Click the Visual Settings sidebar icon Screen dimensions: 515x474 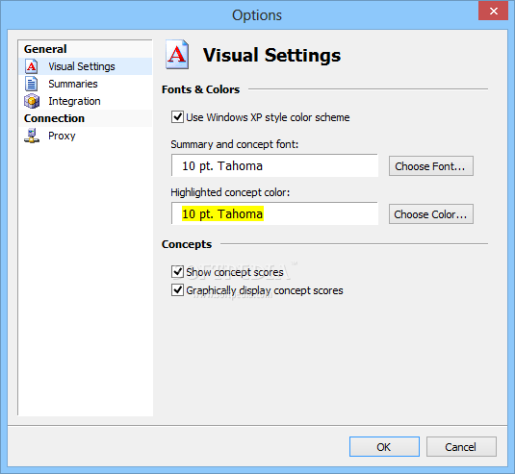[x=32, y=66]
